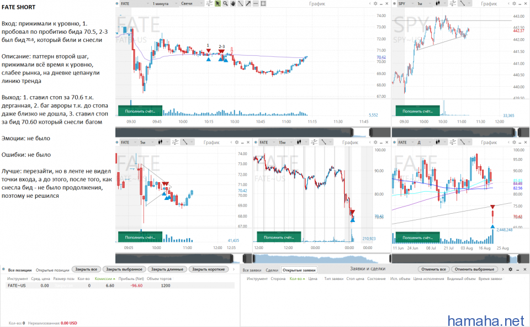The image size is (530, 327).
Task: Click link icon left of FATE in 1-minute chart
Action: coord(117,3)
